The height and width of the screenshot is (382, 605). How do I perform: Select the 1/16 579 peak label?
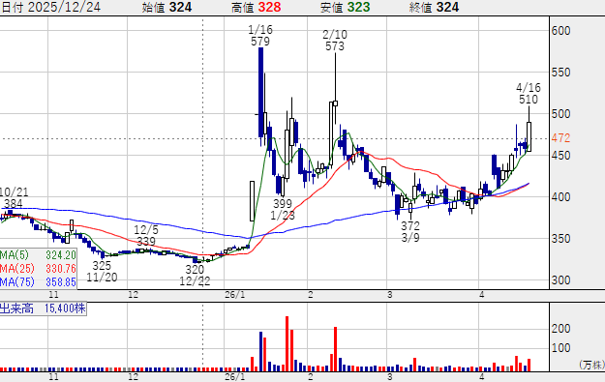click(260, 35)
